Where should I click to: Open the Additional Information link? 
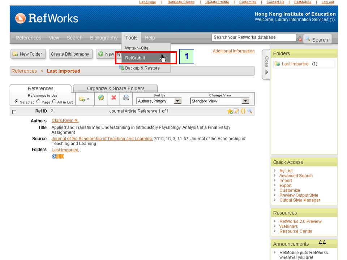click(x=234, y=51)
